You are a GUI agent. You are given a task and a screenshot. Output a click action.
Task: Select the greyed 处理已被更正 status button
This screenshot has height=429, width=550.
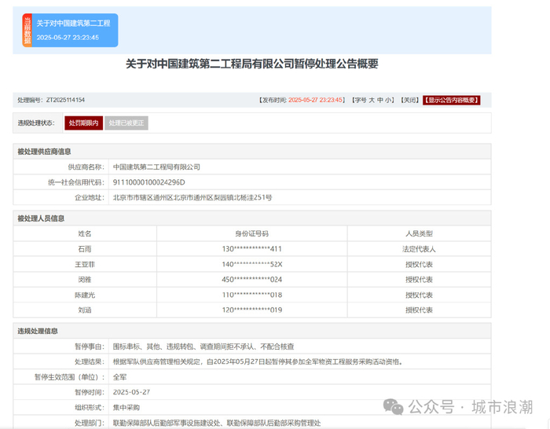(x=126, y=123)
